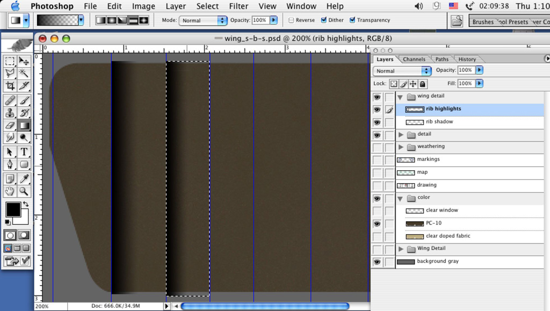Open the Select menu

pyautogui.click(x=207, y=6)
